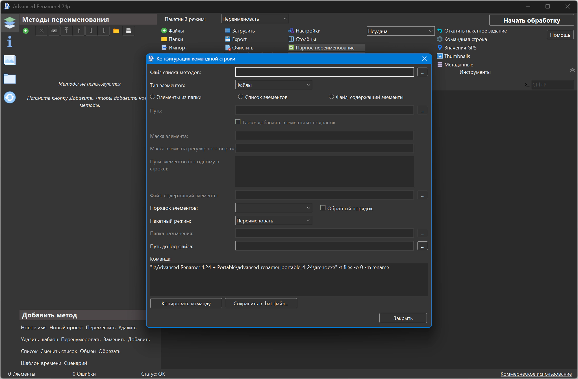Click Закрыть button in dialog
This screenshot has width=578, height=379.
403,318
